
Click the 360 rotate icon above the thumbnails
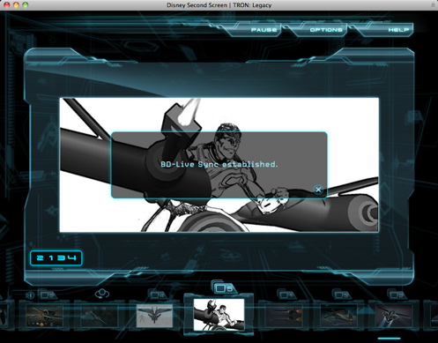pyautogui.click(x=102, y=294)
